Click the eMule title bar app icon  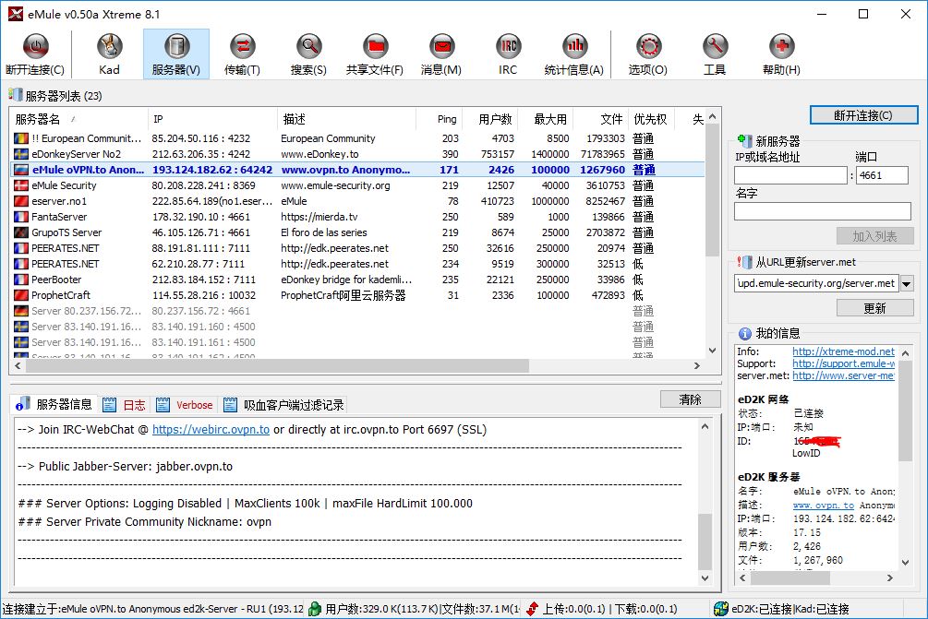point(16,14)
